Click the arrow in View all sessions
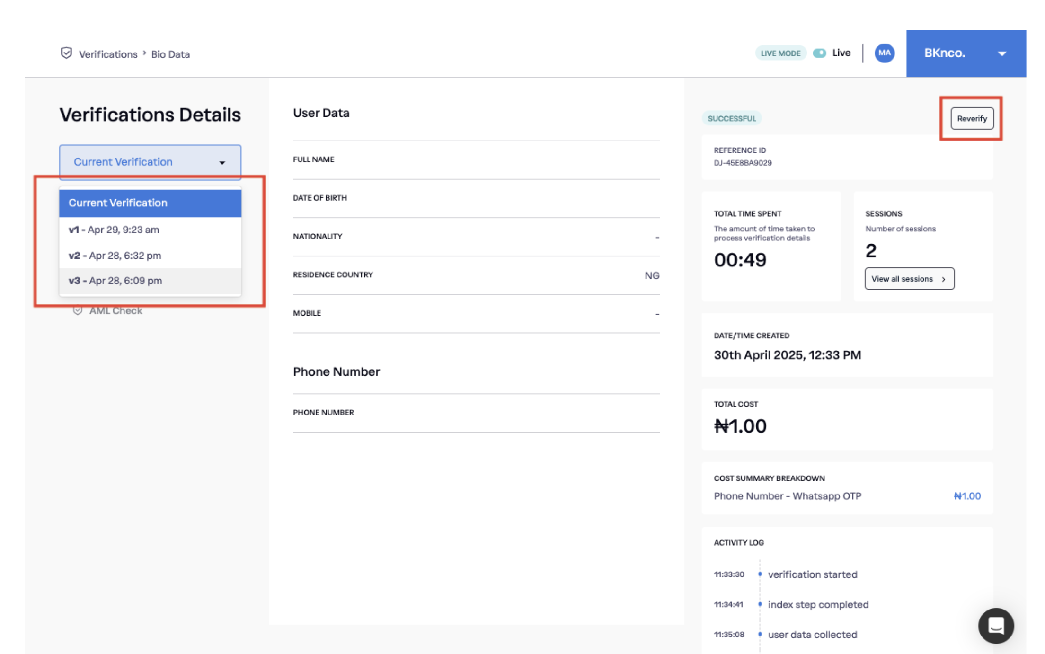This screenshot has height=654, width=1045. [x=944, y=279]
